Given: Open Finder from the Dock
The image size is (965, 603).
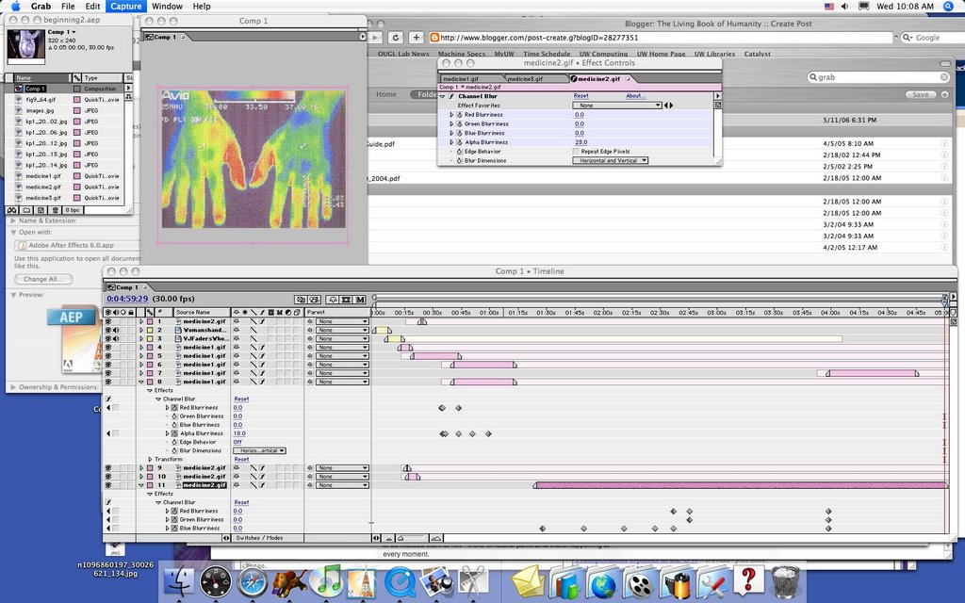Looking at the screenshot, I should click(178, 582).
